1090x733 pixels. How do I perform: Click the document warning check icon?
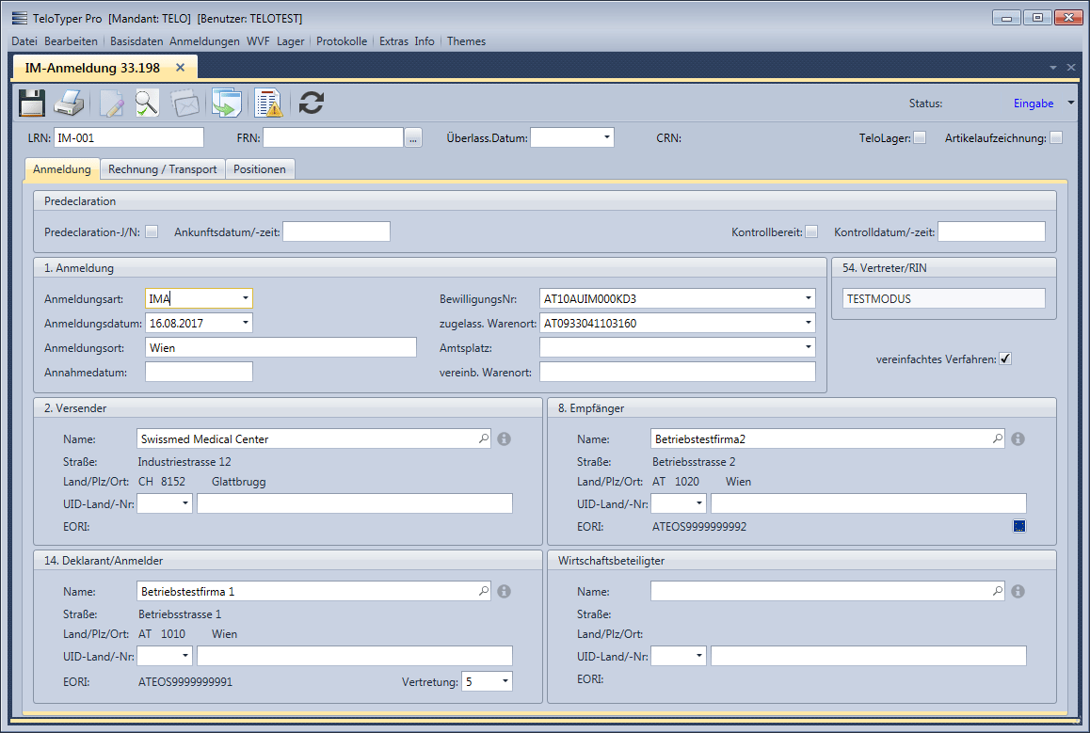click(x=268, y=103)
